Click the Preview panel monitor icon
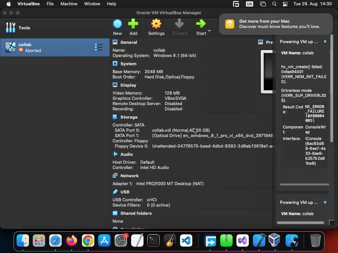This screenshot has height=253, width=338. coord(261,42)
